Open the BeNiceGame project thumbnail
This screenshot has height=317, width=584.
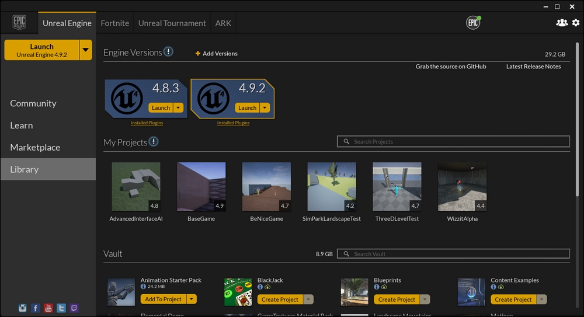266,187
